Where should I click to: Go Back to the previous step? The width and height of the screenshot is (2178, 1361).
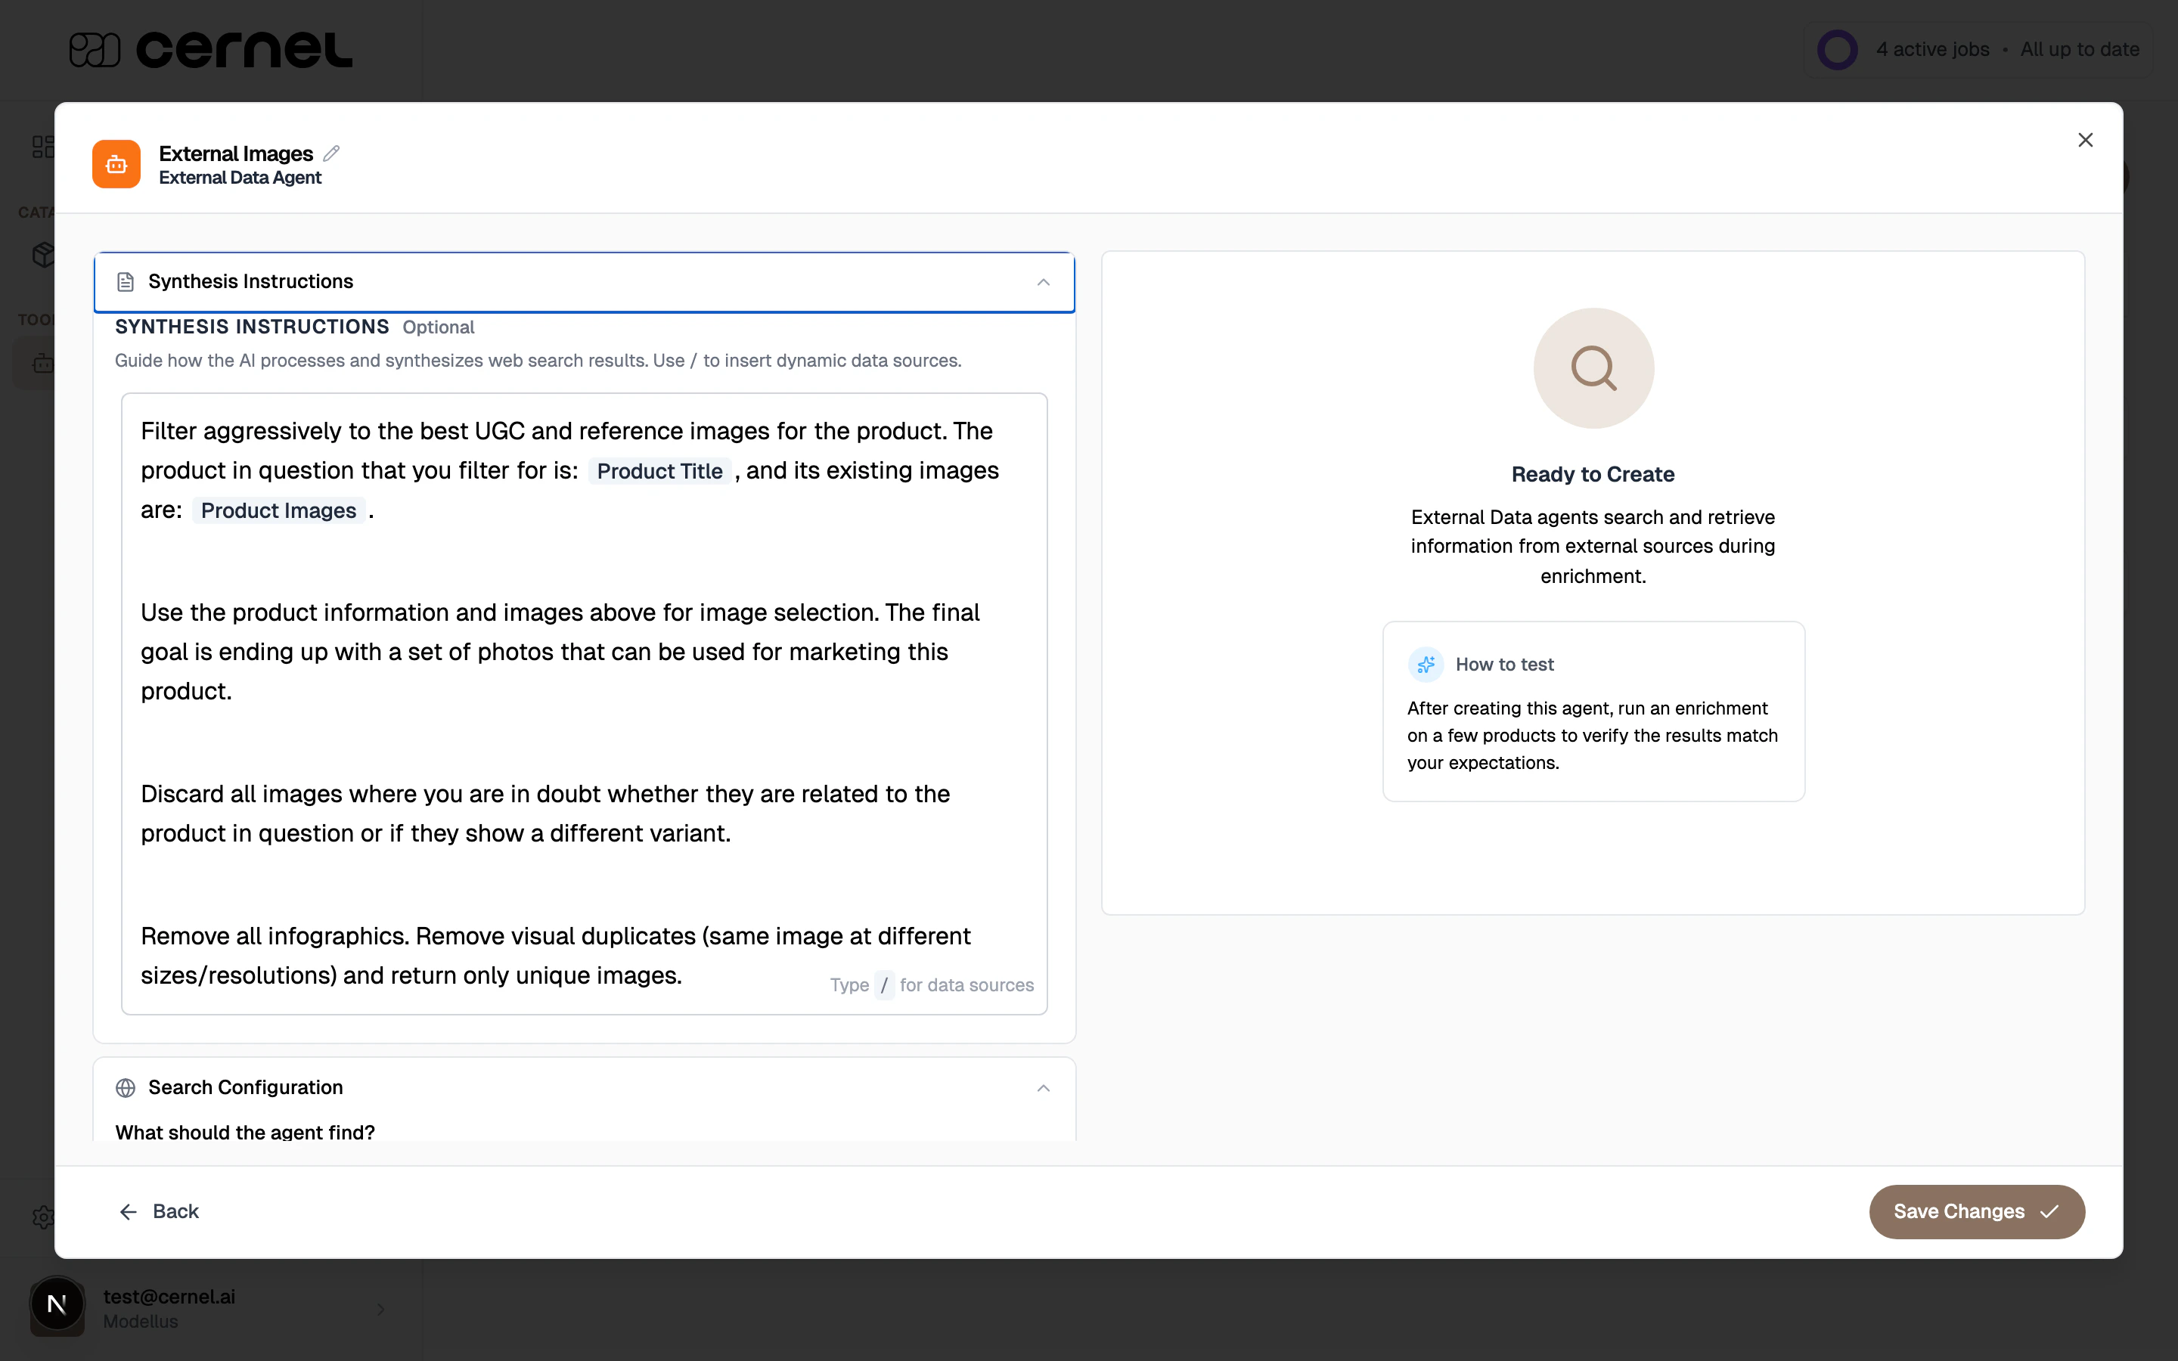[x=160, y=1211]
